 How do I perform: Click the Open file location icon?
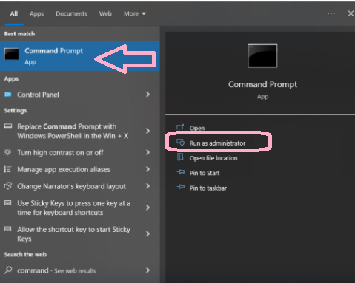click(x=180, y=157)
